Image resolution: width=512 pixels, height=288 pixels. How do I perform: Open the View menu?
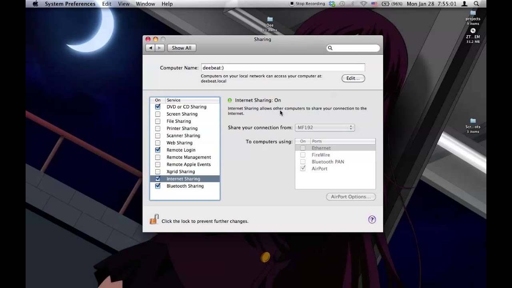pos(124,4)
